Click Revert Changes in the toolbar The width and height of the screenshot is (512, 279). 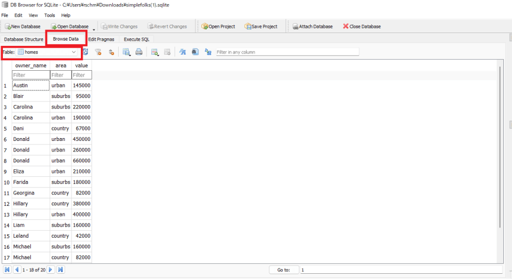pos(167,26)
